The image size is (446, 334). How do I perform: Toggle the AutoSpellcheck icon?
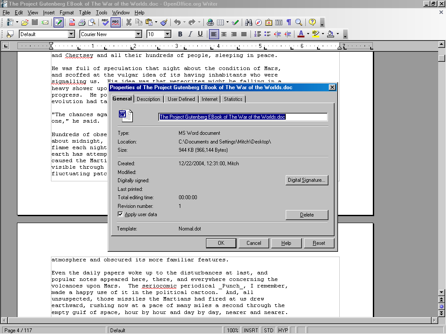pyautogui.click(x=115, y=22)
